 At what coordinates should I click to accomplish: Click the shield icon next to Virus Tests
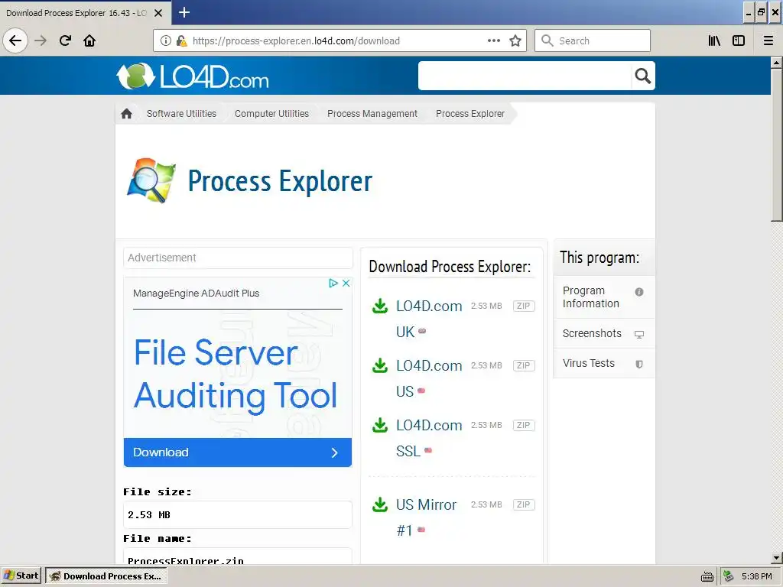click(x=639, y=364)
